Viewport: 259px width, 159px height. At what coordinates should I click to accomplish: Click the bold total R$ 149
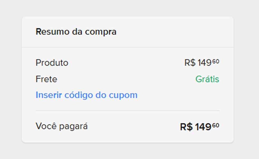click(199, 127)
